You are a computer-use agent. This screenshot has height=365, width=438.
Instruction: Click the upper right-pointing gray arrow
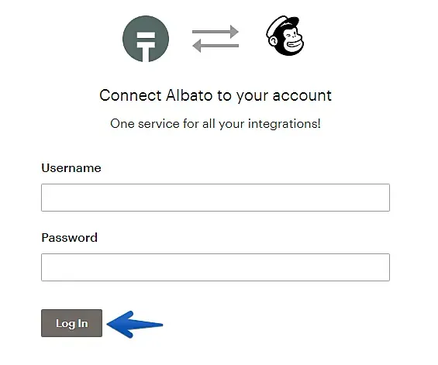[216, 32]
